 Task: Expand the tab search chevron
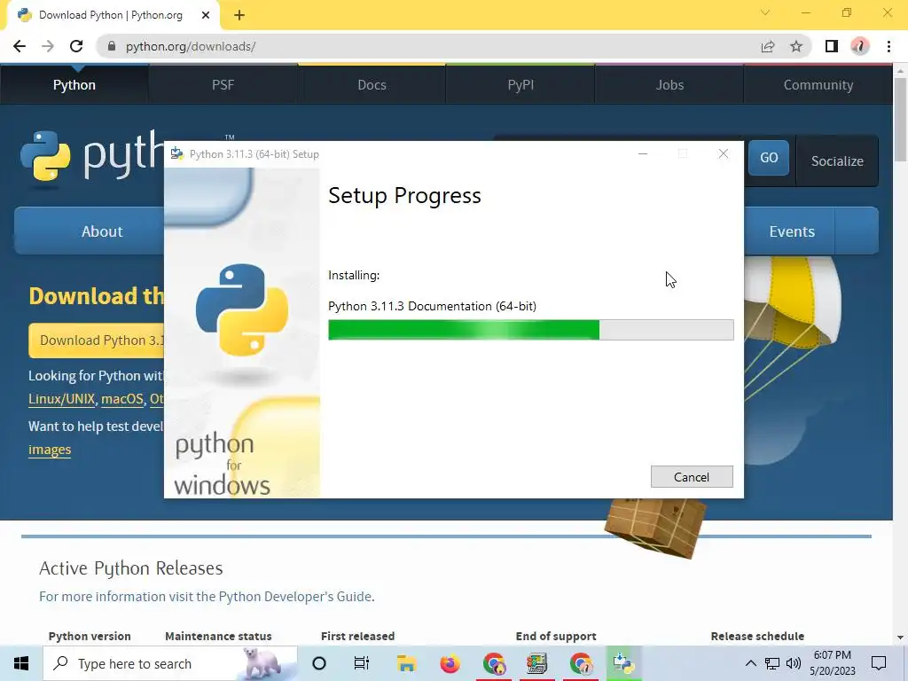coord(765,12)
